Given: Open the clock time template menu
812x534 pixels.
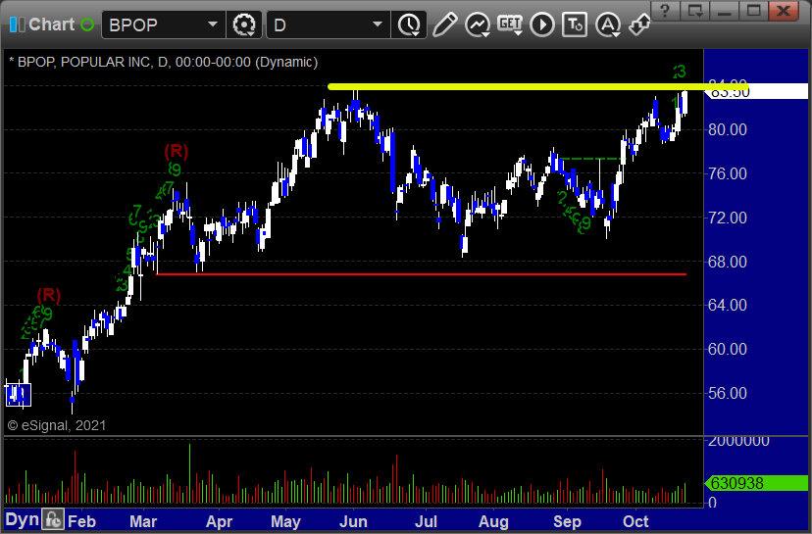Looking at the screenshot, I should click(409, 24).
